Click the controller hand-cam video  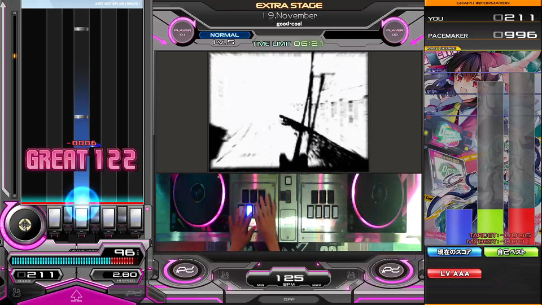pos(289,212)
